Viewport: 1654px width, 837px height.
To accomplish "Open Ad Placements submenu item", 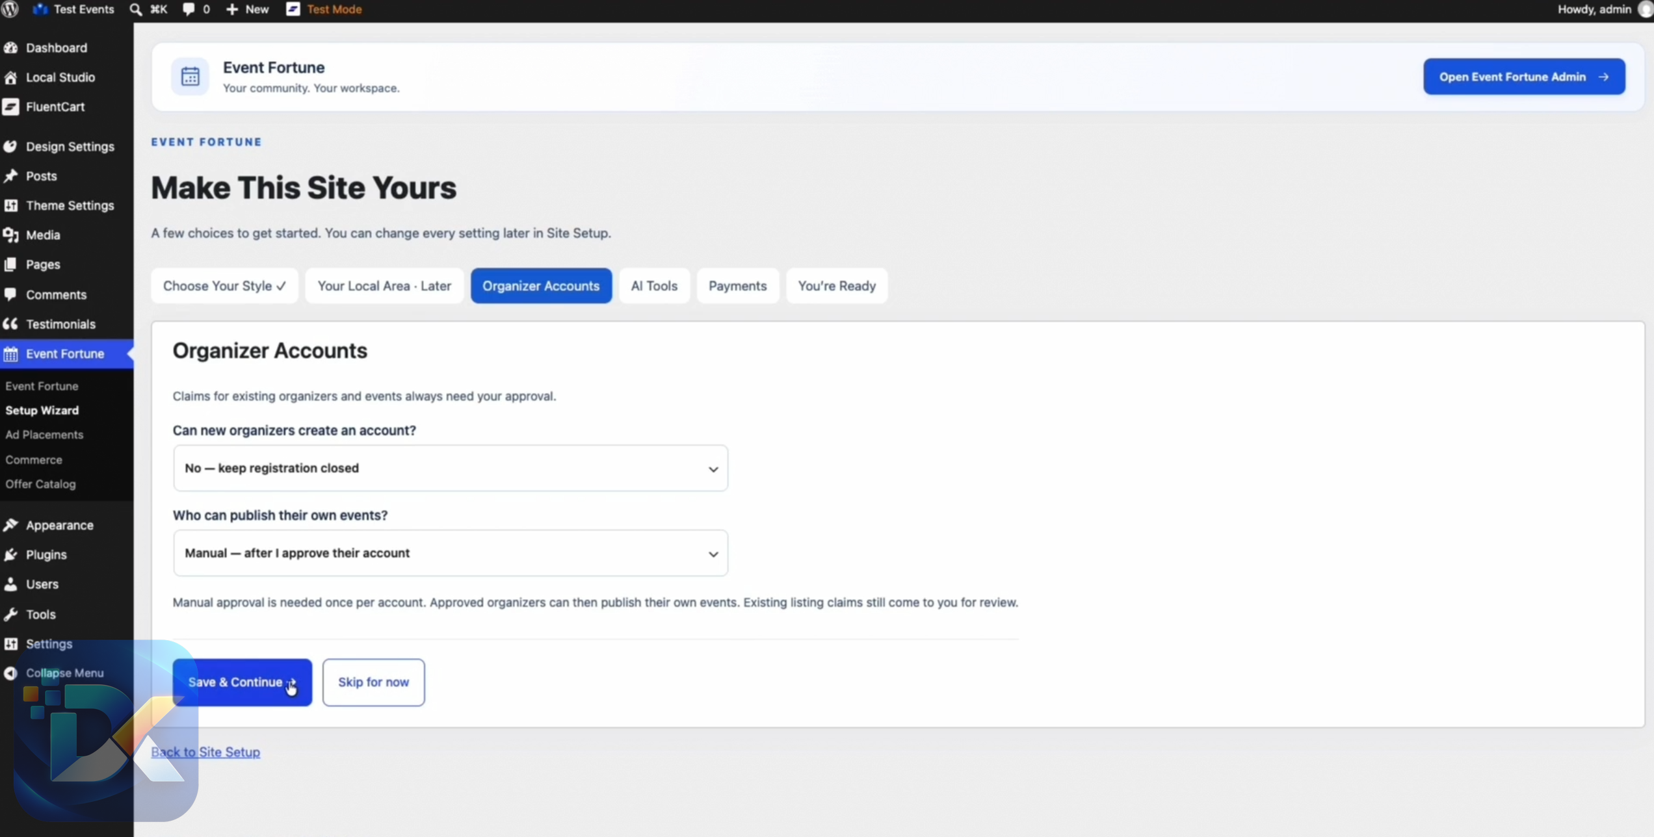I will [44, 435].
